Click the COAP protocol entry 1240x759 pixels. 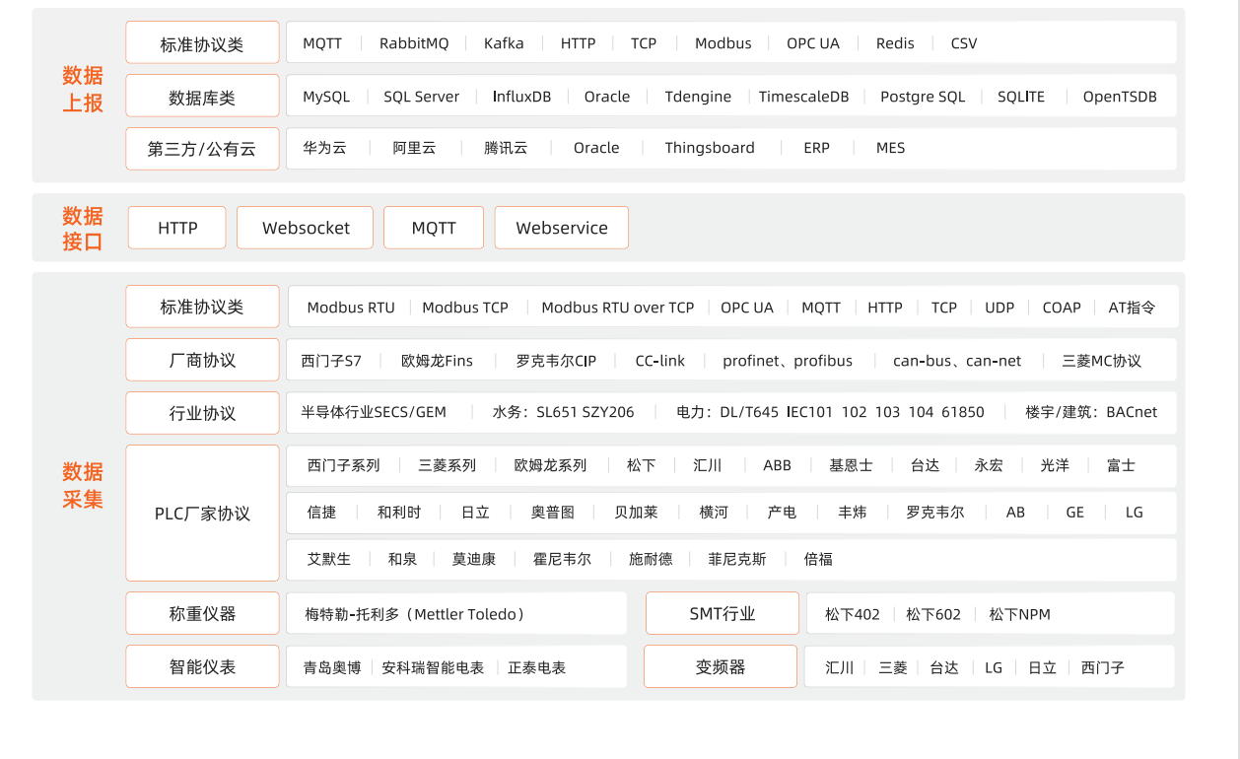[x=1062, y=308]
